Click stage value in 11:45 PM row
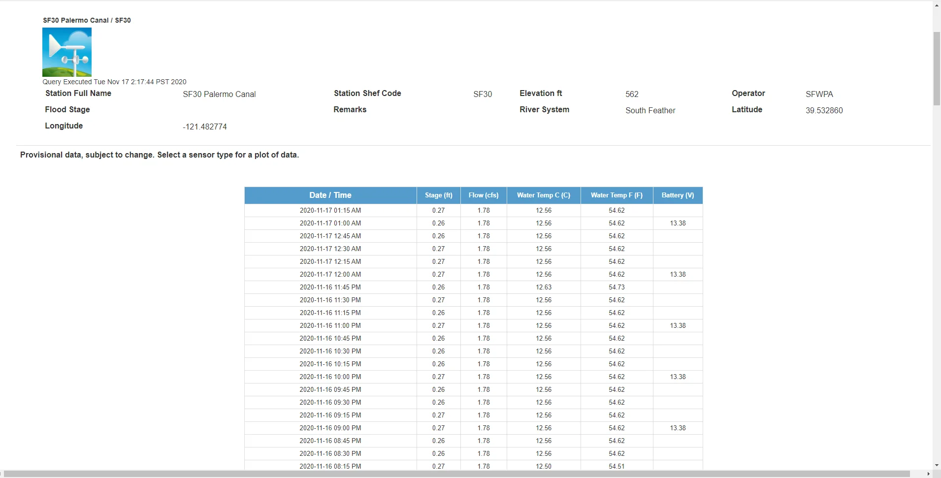This screenshot has height=478, width=941. [x=438, y=287]
